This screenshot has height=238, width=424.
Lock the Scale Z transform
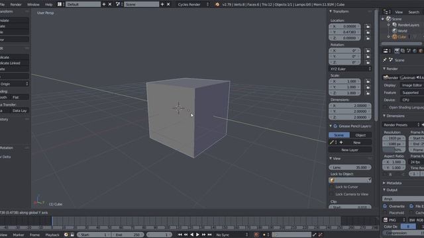point(368,93)
